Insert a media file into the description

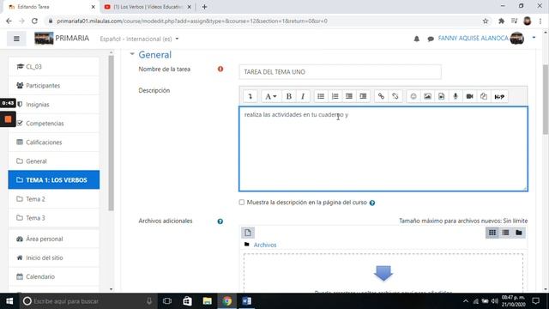click(x=442, y=96)
